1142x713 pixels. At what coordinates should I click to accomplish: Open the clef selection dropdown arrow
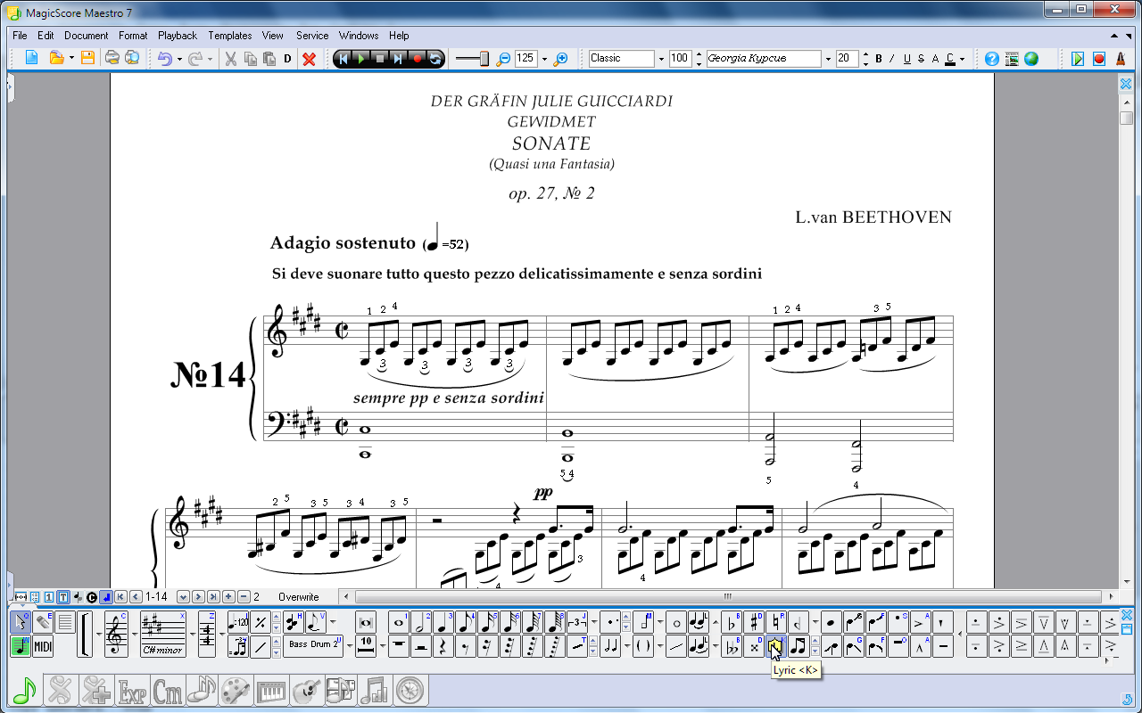134,635
